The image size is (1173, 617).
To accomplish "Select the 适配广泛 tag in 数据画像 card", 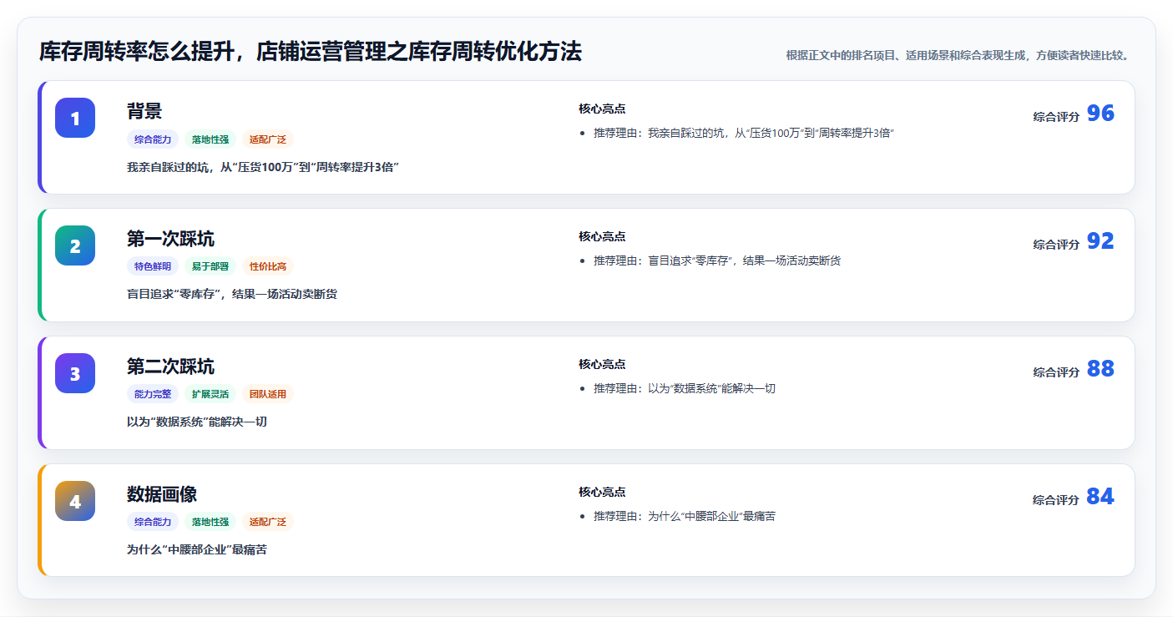I will [268, 522].
